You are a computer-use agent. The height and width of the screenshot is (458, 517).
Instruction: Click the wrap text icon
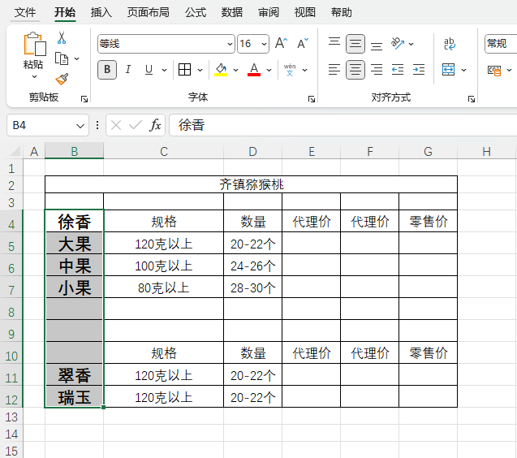click(x=450, y=43)
